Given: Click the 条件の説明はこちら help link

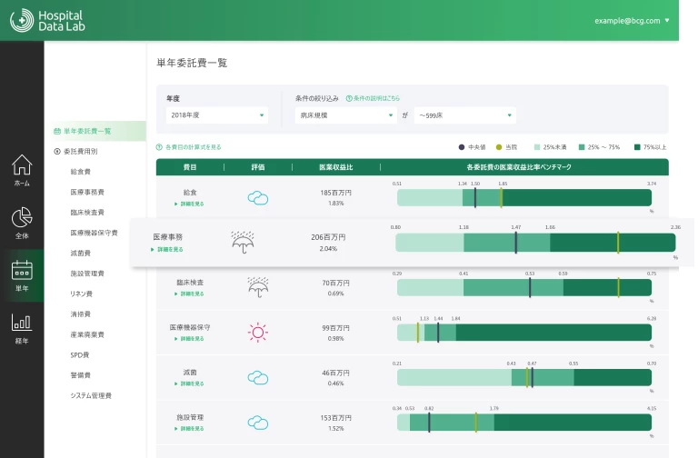Looking at the screenshot, I should 374,98.
